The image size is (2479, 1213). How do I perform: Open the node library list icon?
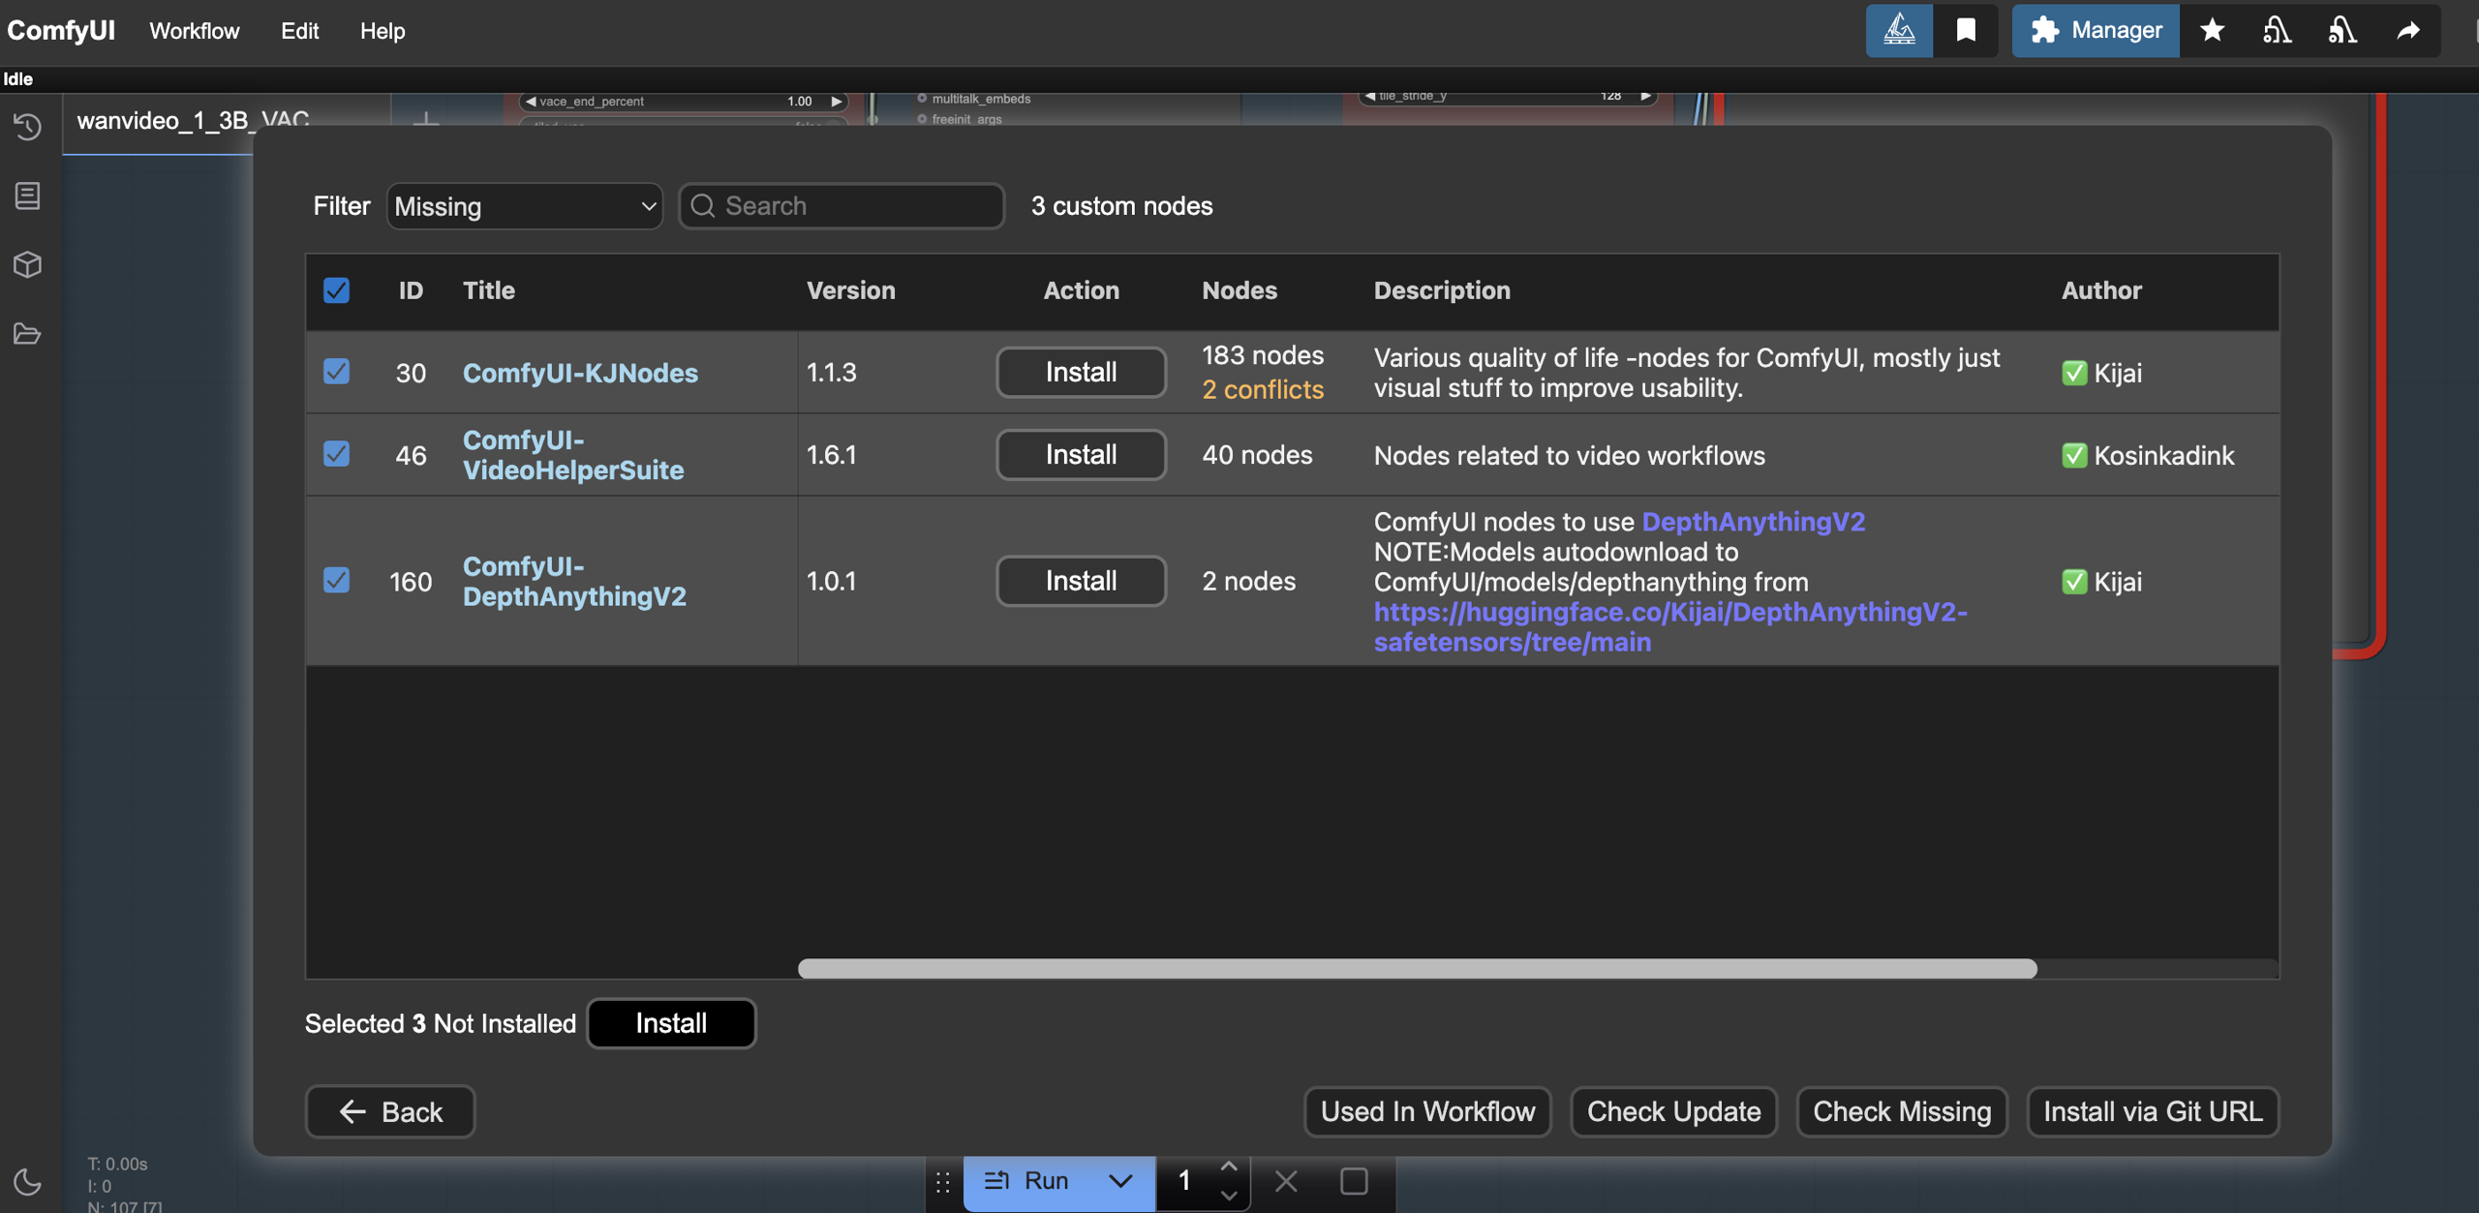27,196
